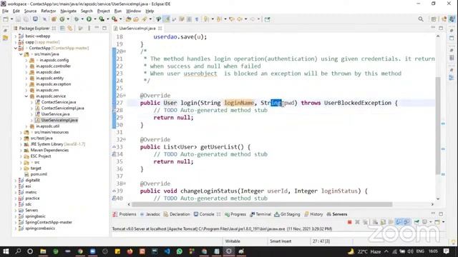Open File Explorer from taskbar
The width and height of the screenshot is (458, 257).
43,251
